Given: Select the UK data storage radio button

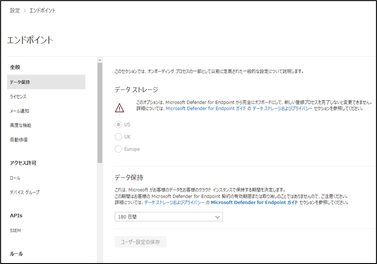Looking at the screenshot, I should tap(118, 137).
